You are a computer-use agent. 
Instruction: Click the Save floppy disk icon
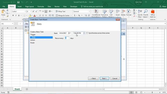point(19,2)
